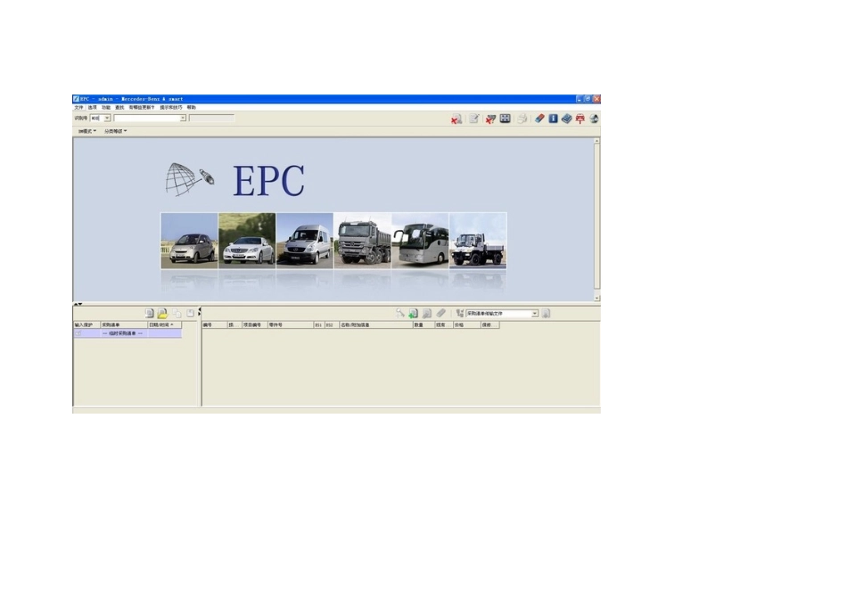Select the dump truck thumbnail
Screen dimensions: 847x599
click(363, 241)
